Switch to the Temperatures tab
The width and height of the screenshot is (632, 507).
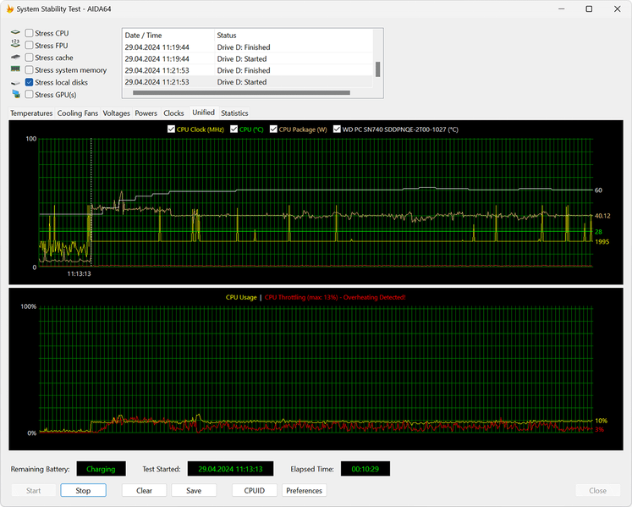tap(31, 113)
